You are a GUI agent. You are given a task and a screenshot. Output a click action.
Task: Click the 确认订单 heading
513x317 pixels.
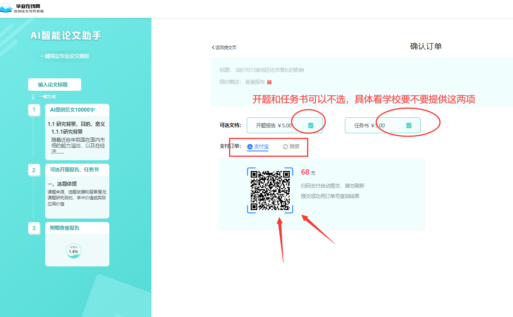click(426, 47)
